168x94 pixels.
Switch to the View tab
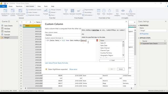click(x=39, y=6)
